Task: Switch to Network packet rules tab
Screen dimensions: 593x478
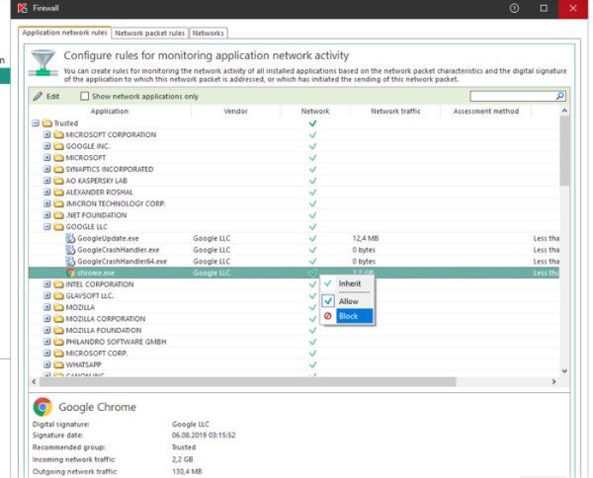Action: pyautogui.click(x=151, y=34)
